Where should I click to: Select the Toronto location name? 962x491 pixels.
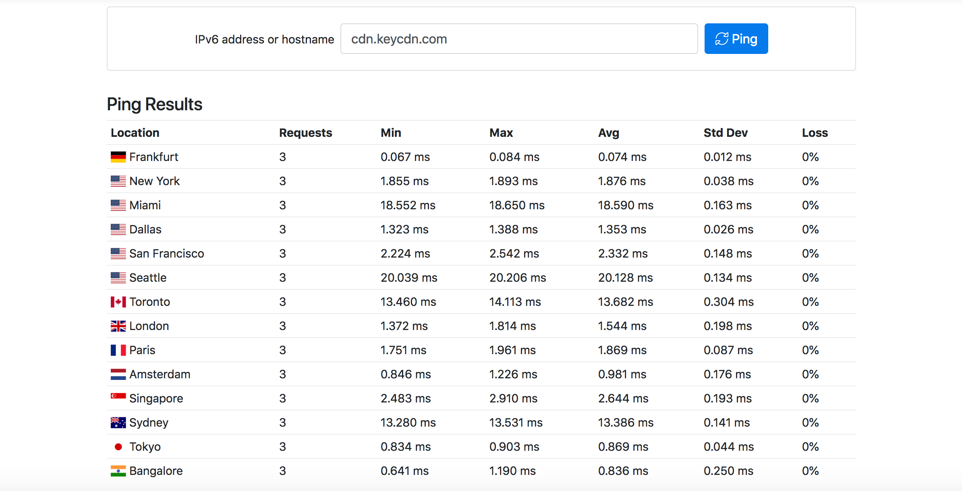[x=150, y=302]
